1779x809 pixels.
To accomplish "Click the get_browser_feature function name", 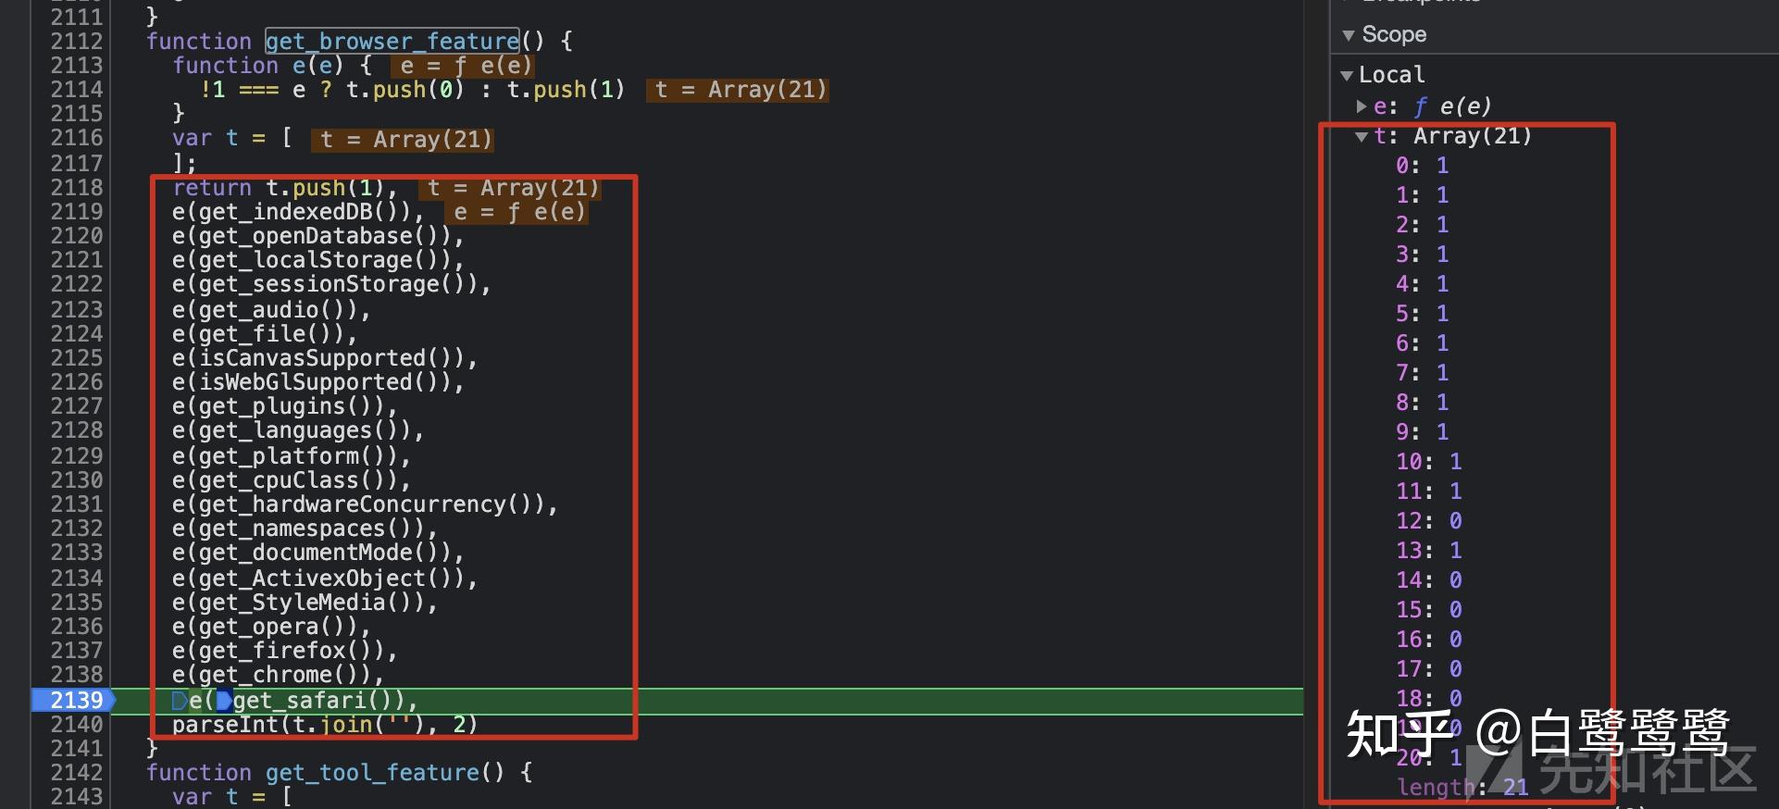I will pyautogui.click(x=392, y=42).
